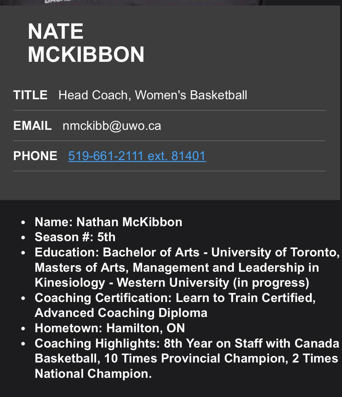342x397 pixels.
Task: Click the Advanced Coaching Diploma text
Action: [x=121, y=313]
